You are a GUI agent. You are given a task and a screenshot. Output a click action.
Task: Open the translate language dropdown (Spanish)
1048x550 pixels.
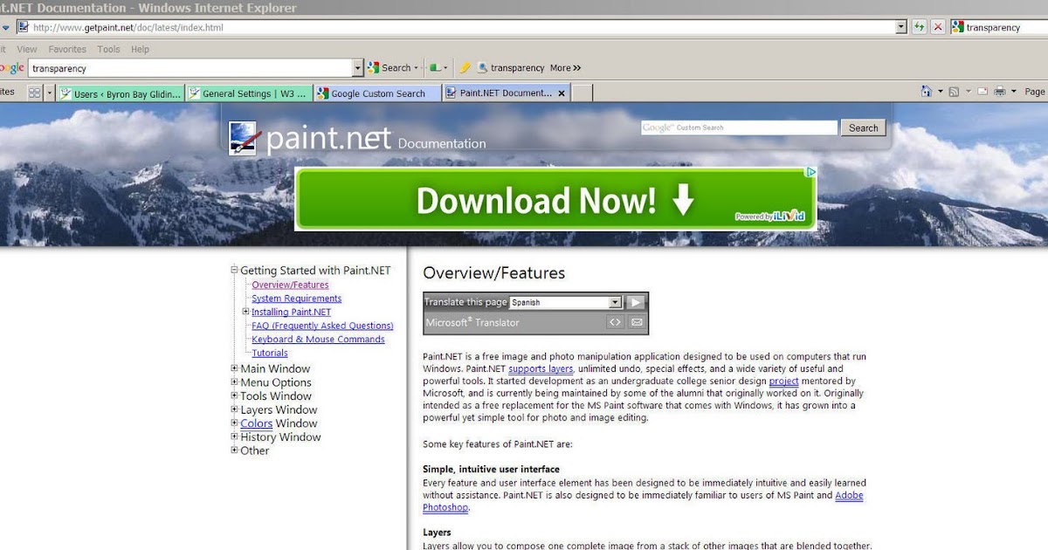coord(566,302)
